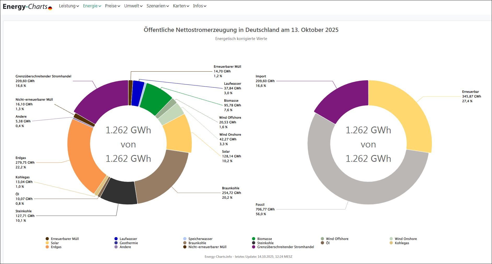Click the Grenzüberschreitender Stromhandel legend marker
The width and height of the screenshot is (492, 264).
pos(254,247)
